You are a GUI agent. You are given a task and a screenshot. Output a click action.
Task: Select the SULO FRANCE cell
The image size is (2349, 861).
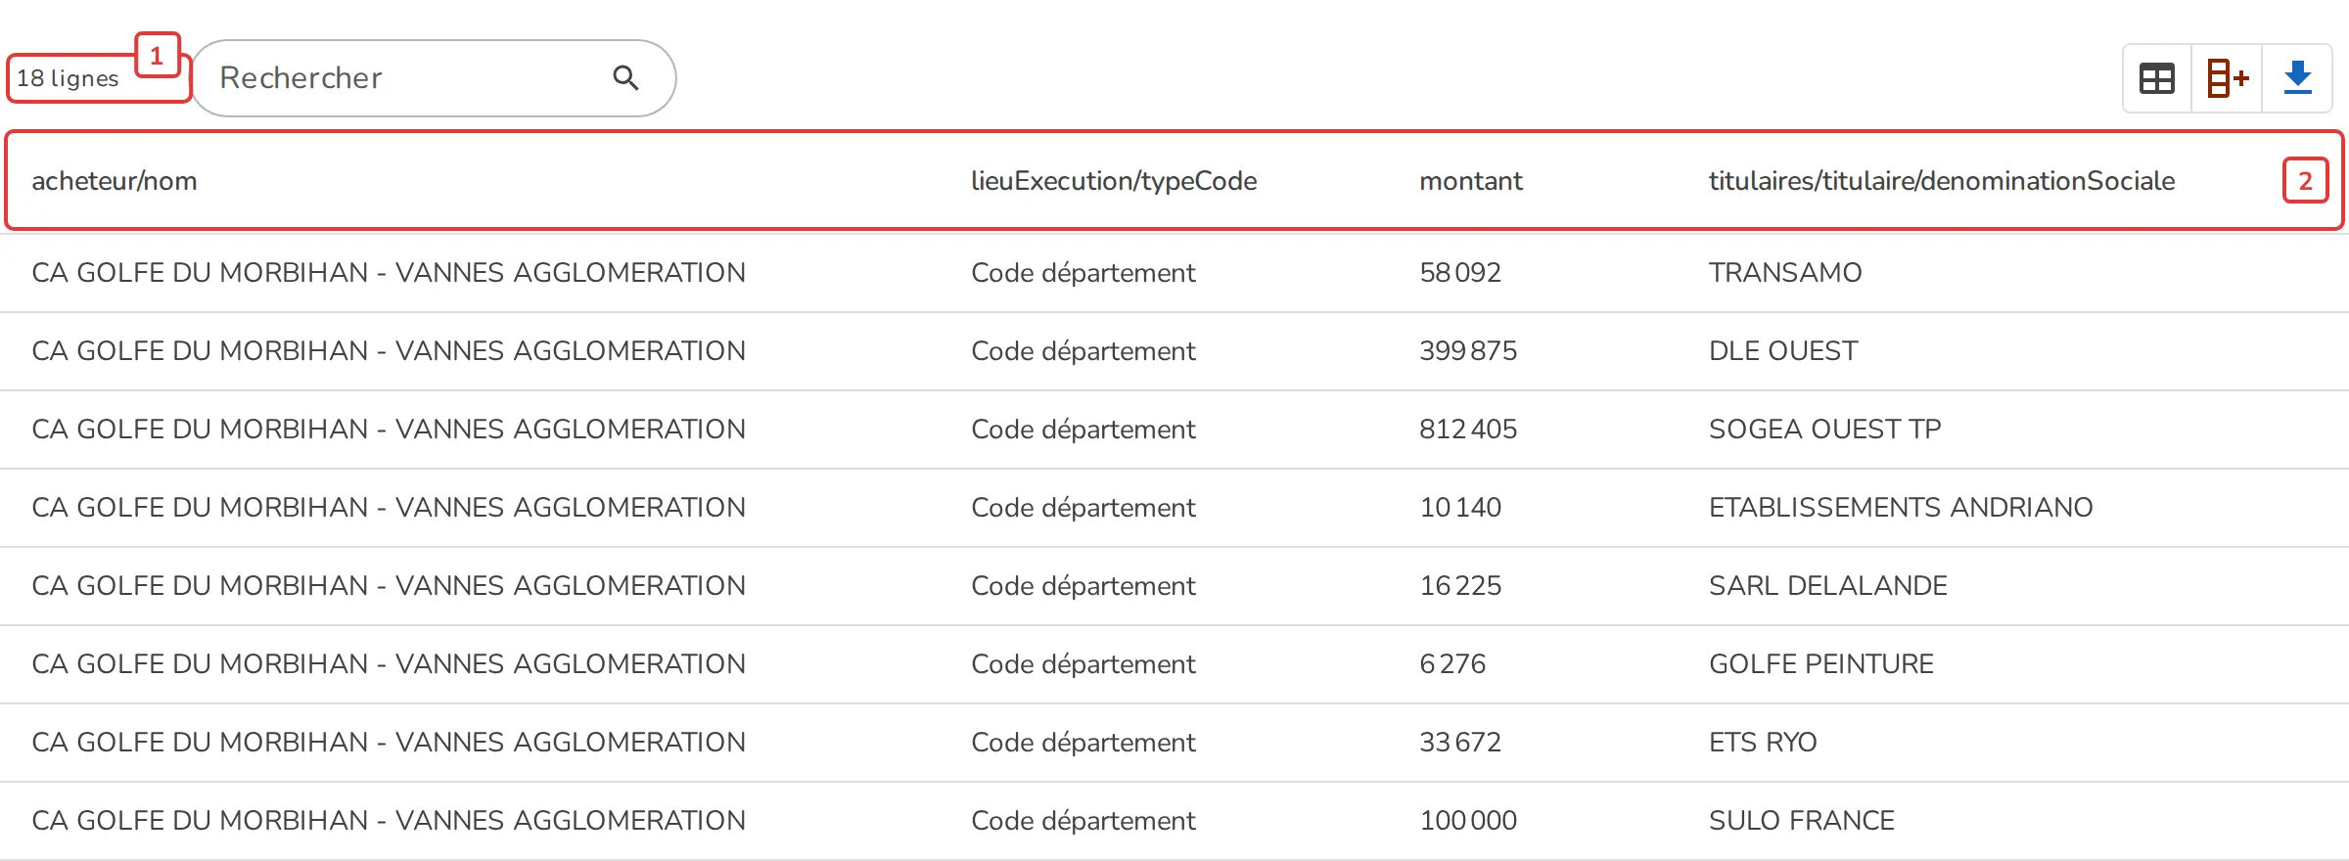pos(1802,821)
